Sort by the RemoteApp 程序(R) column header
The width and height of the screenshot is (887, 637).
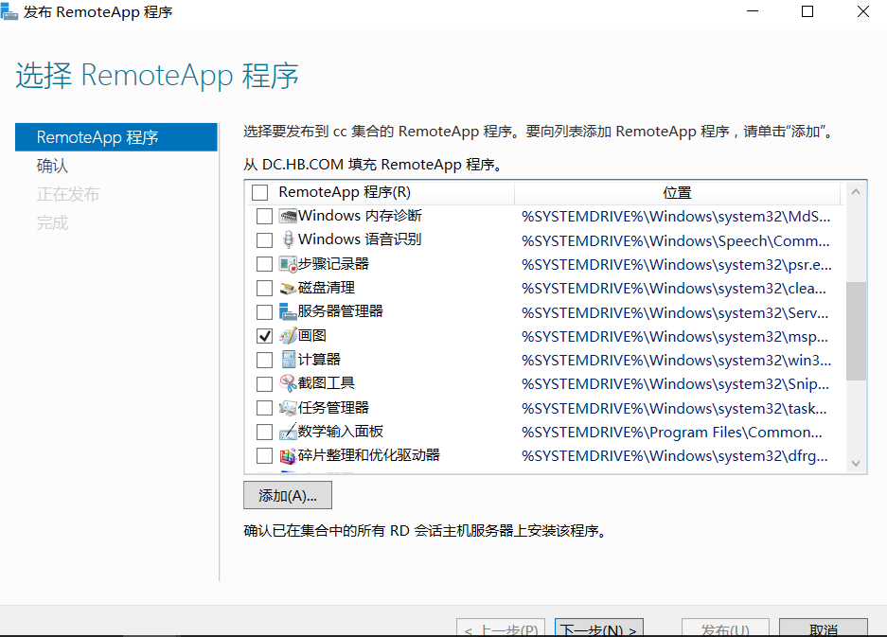[x=345, y=192]
